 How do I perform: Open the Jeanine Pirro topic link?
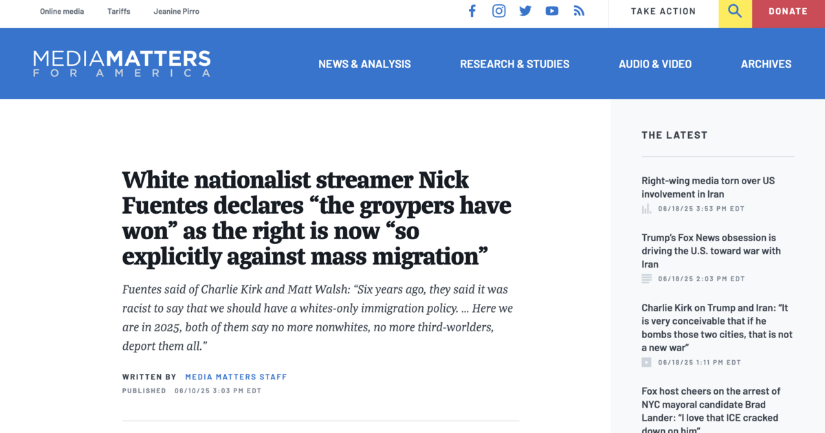pyautogui.click(x=177, y=12)
